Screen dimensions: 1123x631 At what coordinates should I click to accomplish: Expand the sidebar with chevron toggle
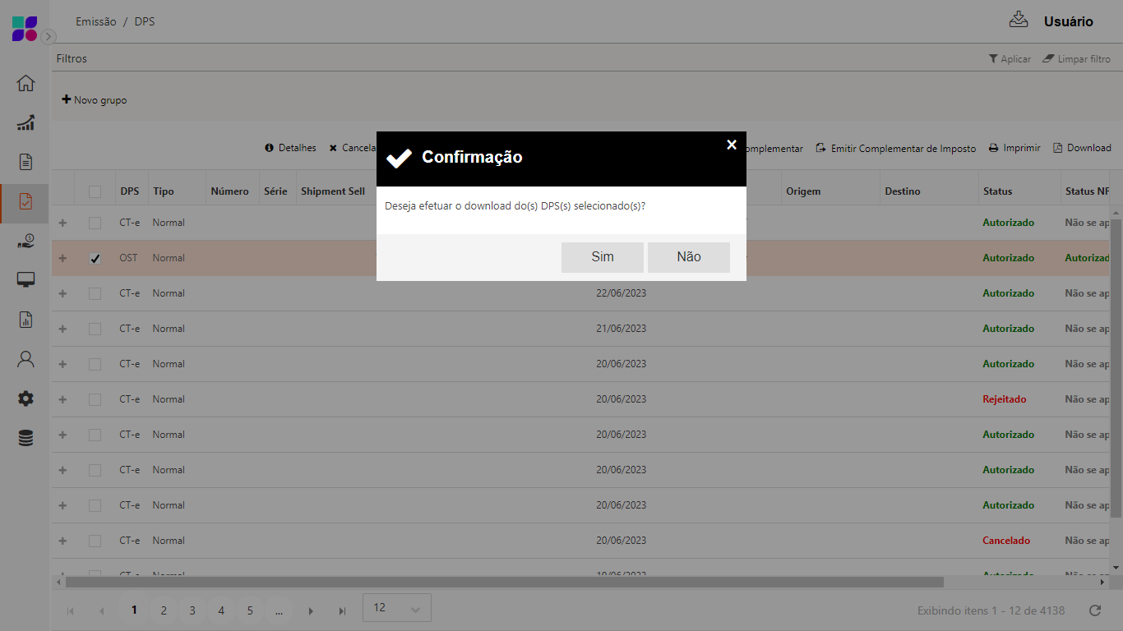[49, 36]
